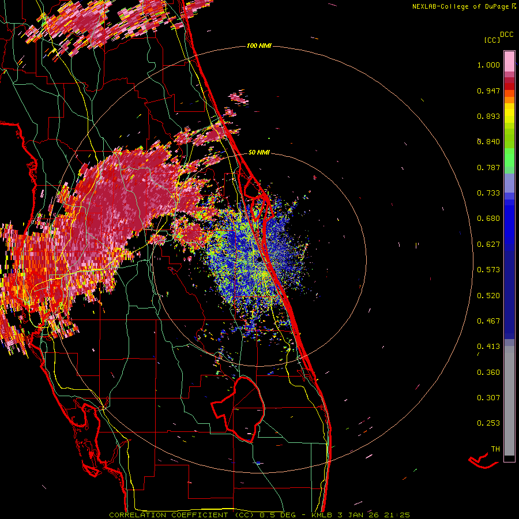Select the 0.627 value on the legend
Screen dimensions: 519x519
pyautogui.click(x=488, y=245)
